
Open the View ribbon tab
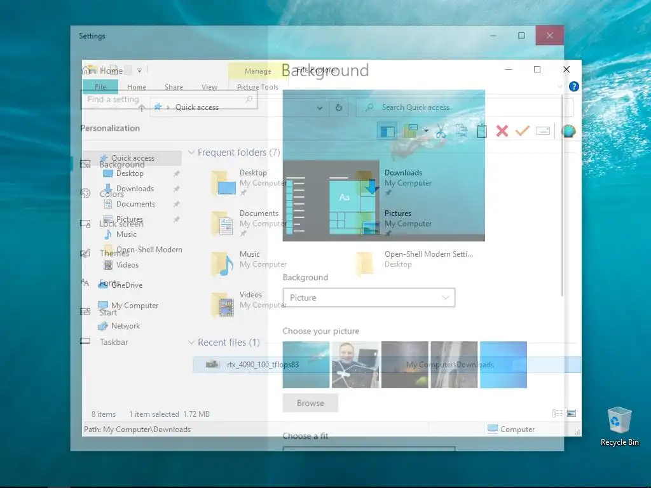pyautogui.click(x=209, y=86)
